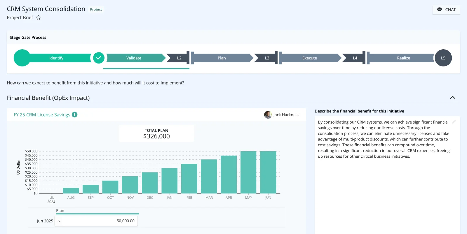Click the Project tag next to the title
The width and height of the screenshot is (467, 234).
[x=96, y=9]
